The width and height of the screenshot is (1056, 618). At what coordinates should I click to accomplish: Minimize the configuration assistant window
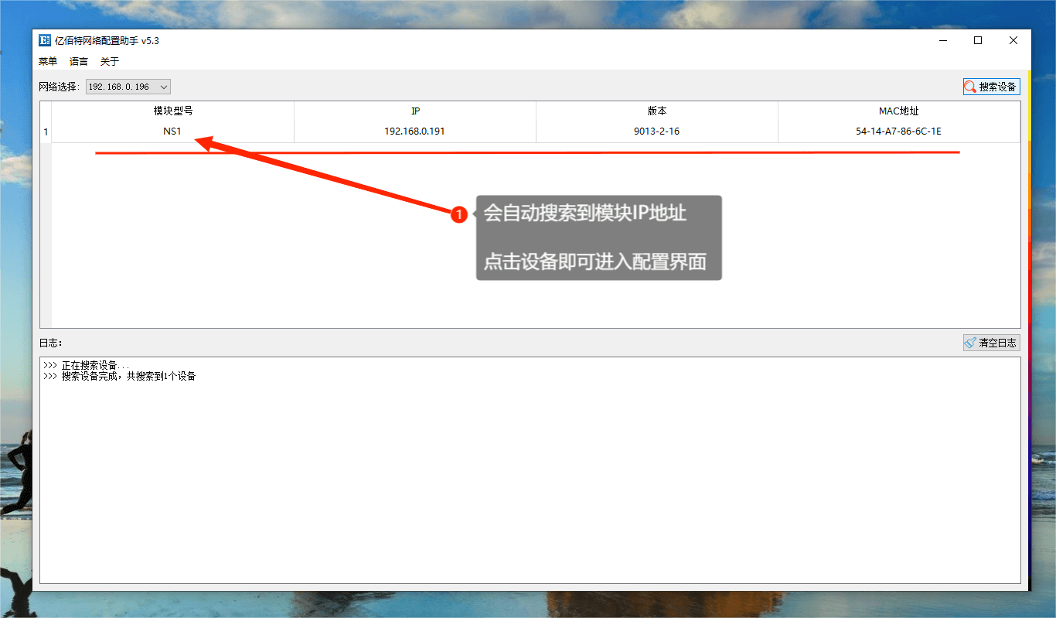pos(942,41)
